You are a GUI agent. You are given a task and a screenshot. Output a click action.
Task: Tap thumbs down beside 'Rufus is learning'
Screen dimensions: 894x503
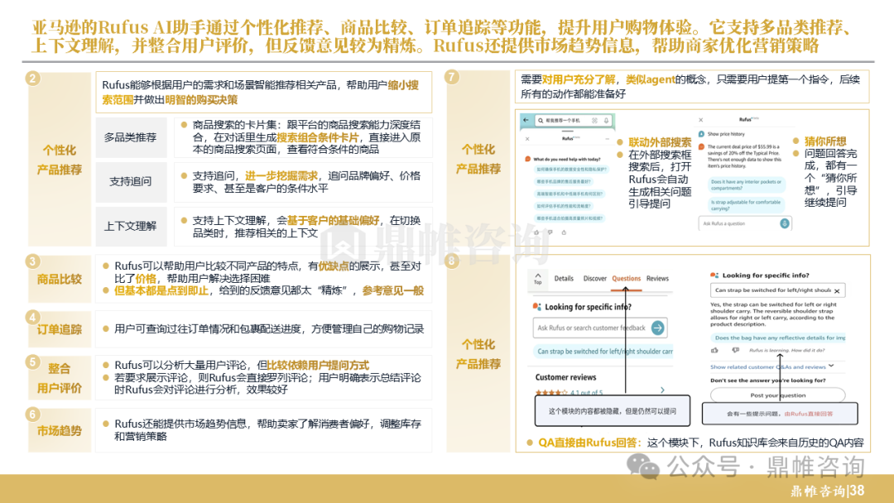(x=736, y=350)
